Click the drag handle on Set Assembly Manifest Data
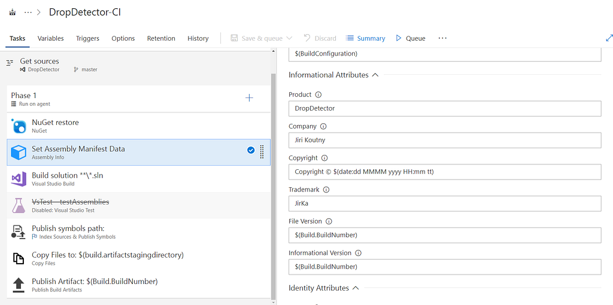This screenshot has height=305, width=613. coord(262,151)
